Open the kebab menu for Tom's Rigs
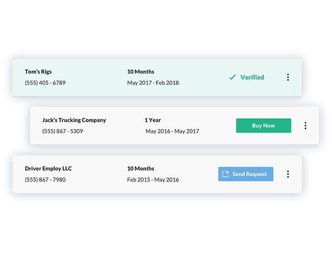The image size is (332, 254). click(288, 77)
